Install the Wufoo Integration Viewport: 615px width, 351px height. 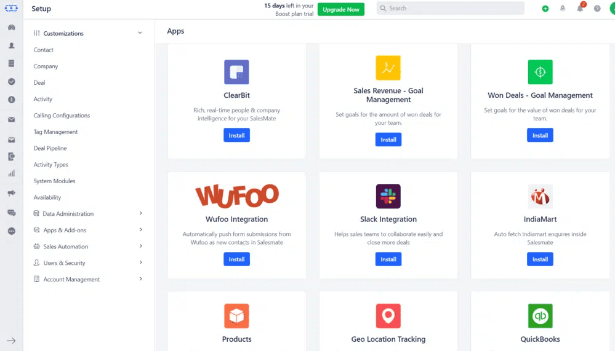pyautogui.click(x=236, y=259)
